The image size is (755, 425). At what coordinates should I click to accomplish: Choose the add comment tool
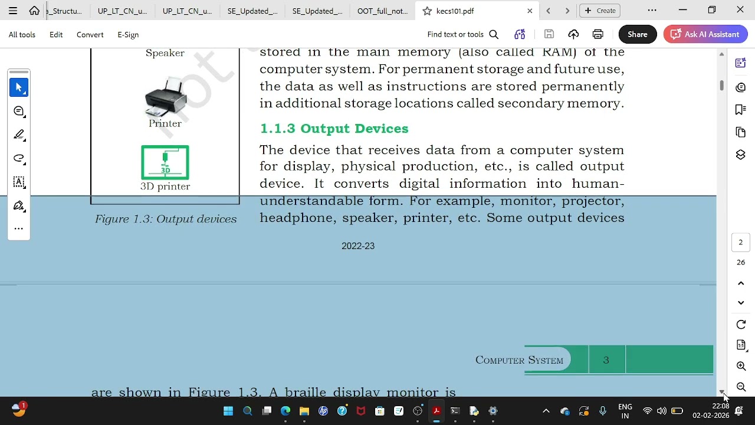tap(19, 111)
